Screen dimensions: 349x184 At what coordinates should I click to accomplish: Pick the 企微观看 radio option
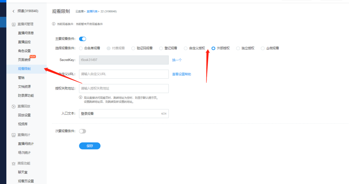point(263,48)
